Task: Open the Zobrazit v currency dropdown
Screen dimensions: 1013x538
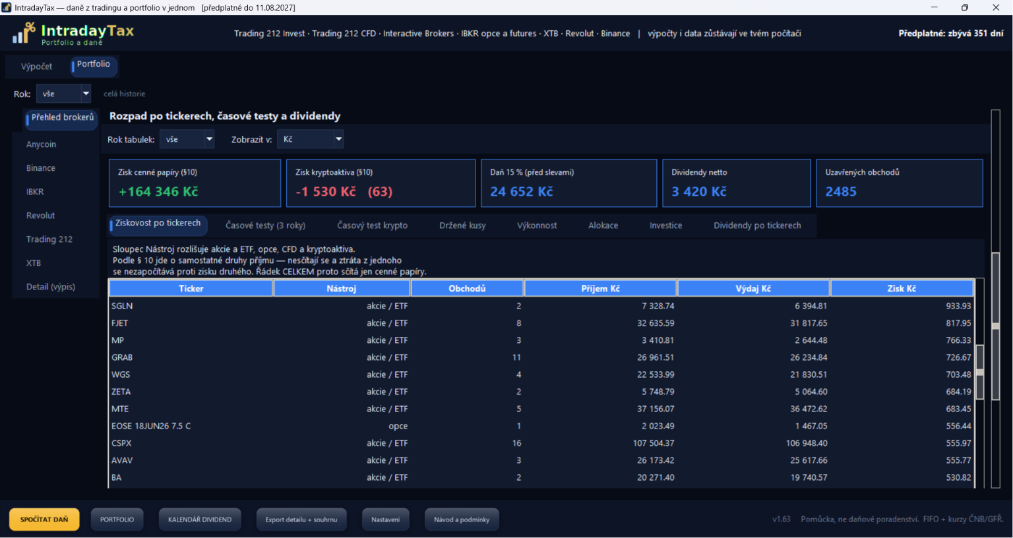Action: [311, 139]
